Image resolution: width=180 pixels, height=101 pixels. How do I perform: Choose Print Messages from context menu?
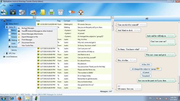point(37,40)
